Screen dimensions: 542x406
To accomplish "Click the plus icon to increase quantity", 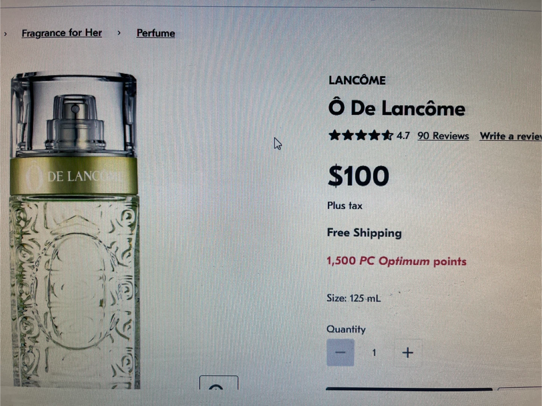I will [x=408, y=353].
